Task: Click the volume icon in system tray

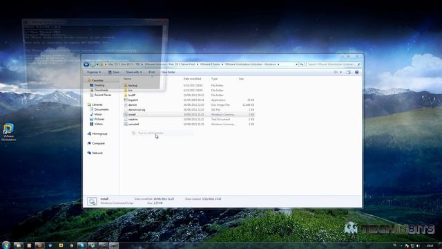Action: 418,246
